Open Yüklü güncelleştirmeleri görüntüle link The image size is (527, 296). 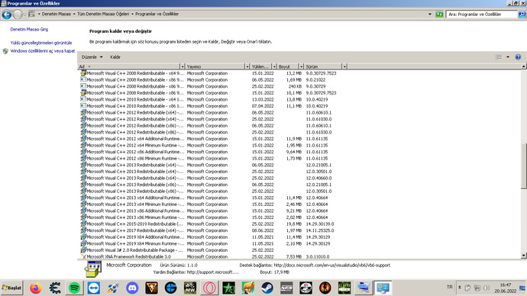pyautogui.click(x=41, y=43)
